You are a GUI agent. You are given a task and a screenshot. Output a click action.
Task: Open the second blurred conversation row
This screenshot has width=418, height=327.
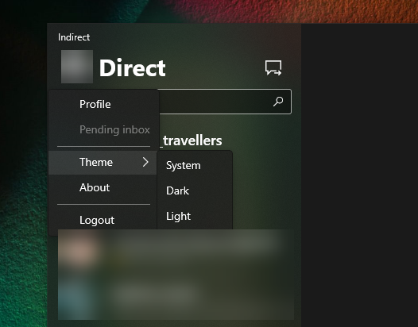coord(176,294)
